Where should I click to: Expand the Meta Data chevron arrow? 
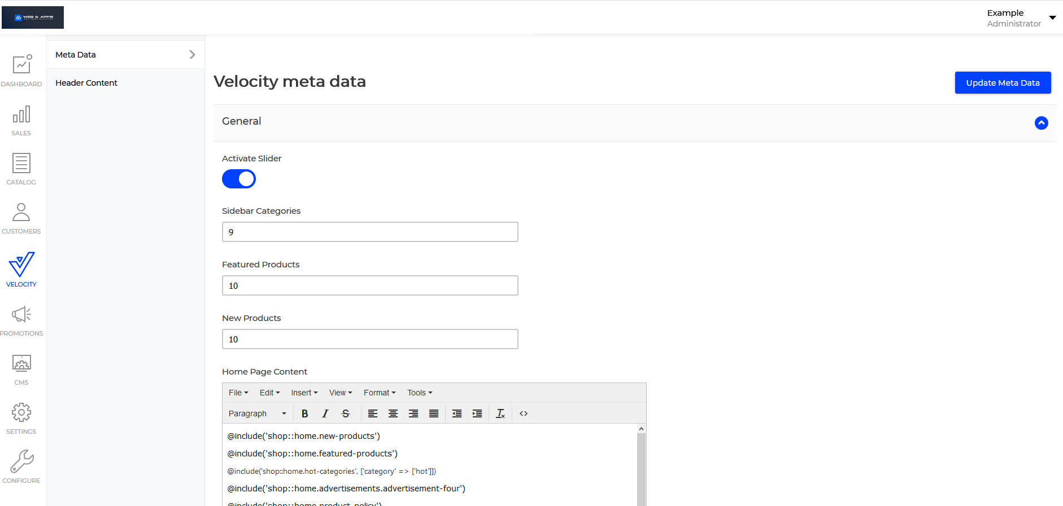pos(192,55)
